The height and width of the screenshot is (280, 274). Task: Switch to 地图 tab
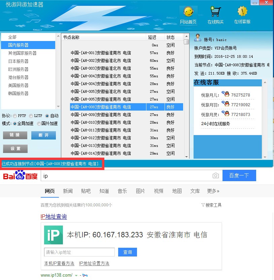tap(177, 191)
